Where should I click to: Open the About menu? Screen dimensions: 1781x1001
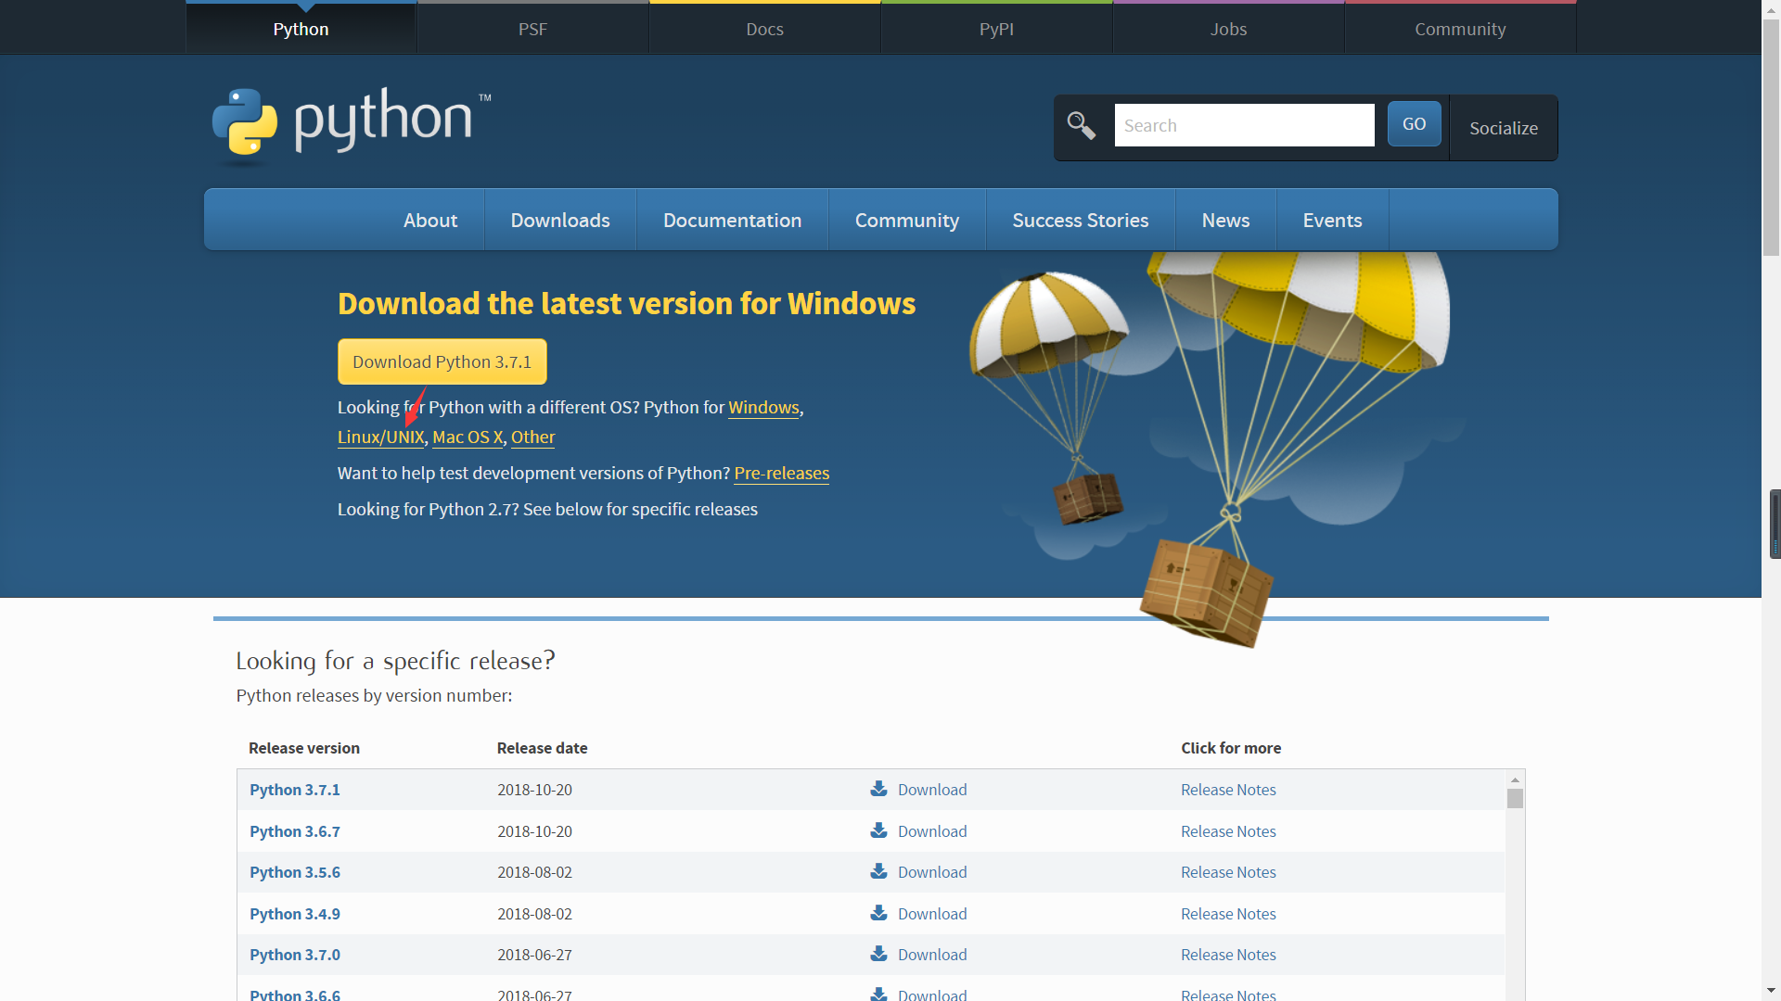[x=430, y=220]
